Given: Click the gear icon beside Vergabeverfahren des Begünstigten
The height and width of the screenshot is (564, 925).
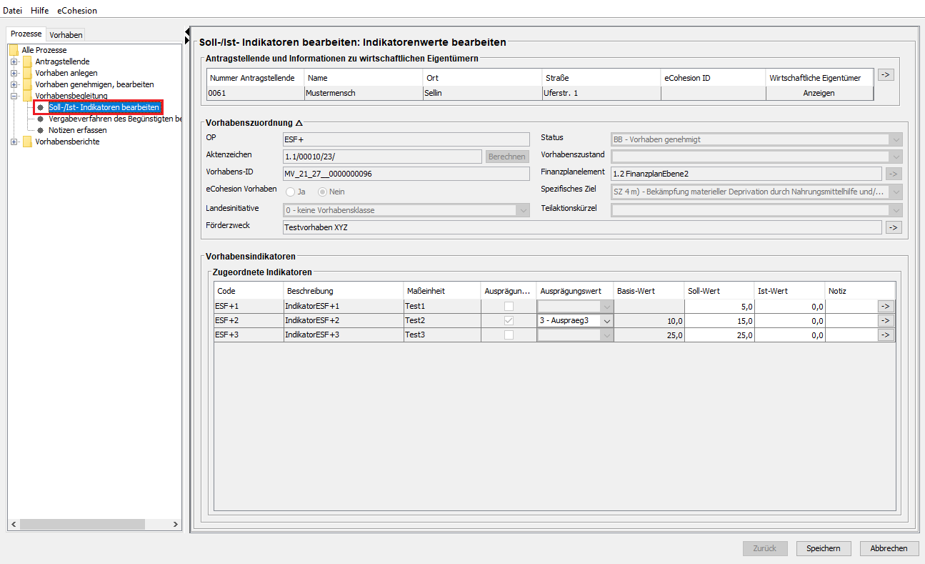Looking at the screenshot, I should click(x=41, y=119).
